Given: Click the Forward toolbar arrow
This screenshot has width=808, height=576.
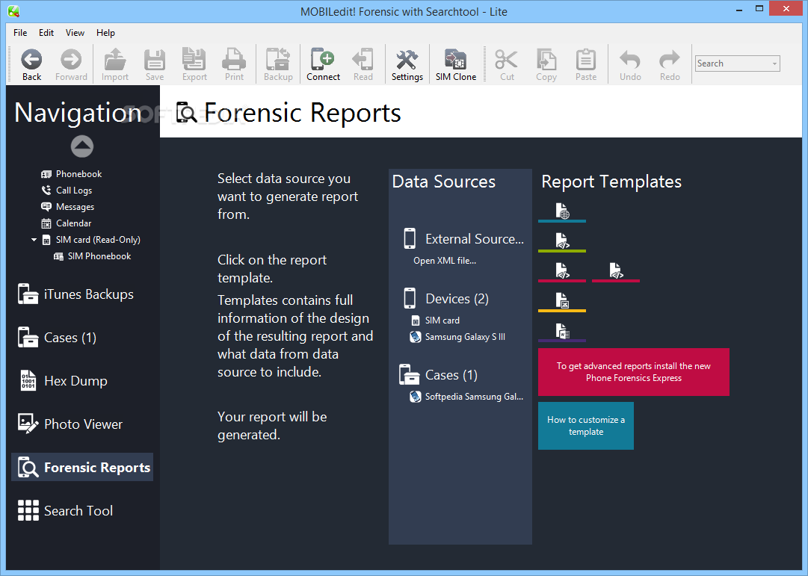Looking at the screenshot, I should pyautogui.click(x=71, y=65).
